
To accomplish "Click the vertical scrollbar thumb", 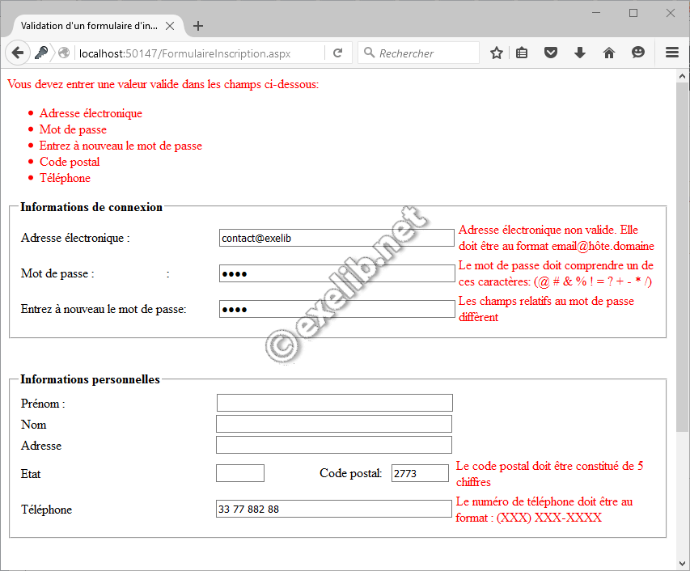I will coord(682,257).
